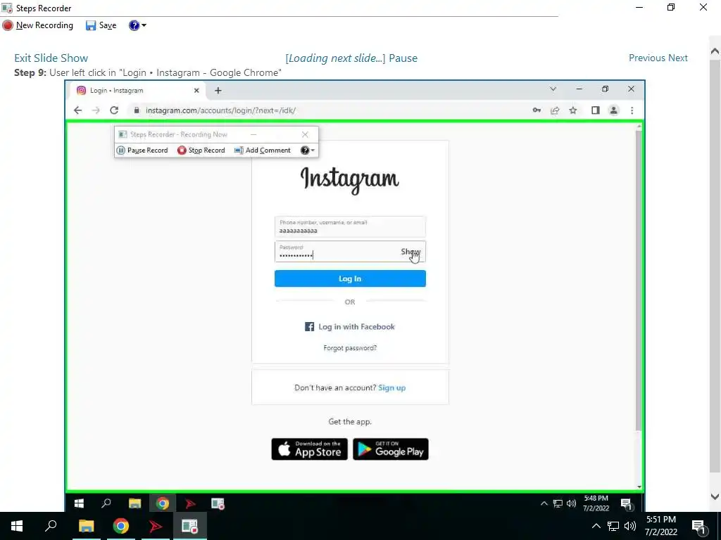Expand hidden system tray icons
Image resolution: width=721 pixels, height=540 pixels.
pyautogui.click(x=596, y=526)
